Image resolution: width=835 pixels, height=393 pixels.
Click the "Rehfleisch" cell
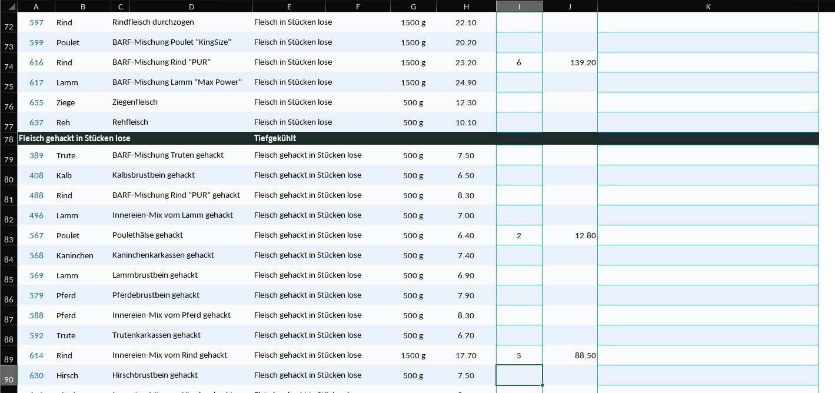pos(130,122)
